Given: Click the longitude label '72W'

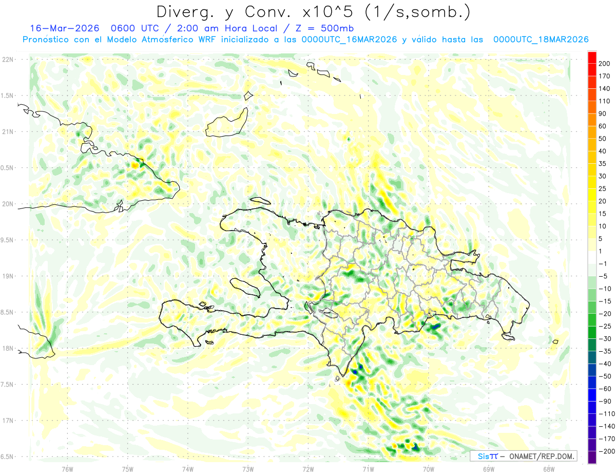Looking at the screenshot, I should click(308, 469).
